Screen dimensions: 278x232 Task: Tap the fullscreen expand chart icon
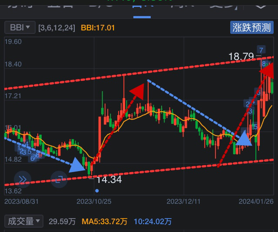pos(59,179)
